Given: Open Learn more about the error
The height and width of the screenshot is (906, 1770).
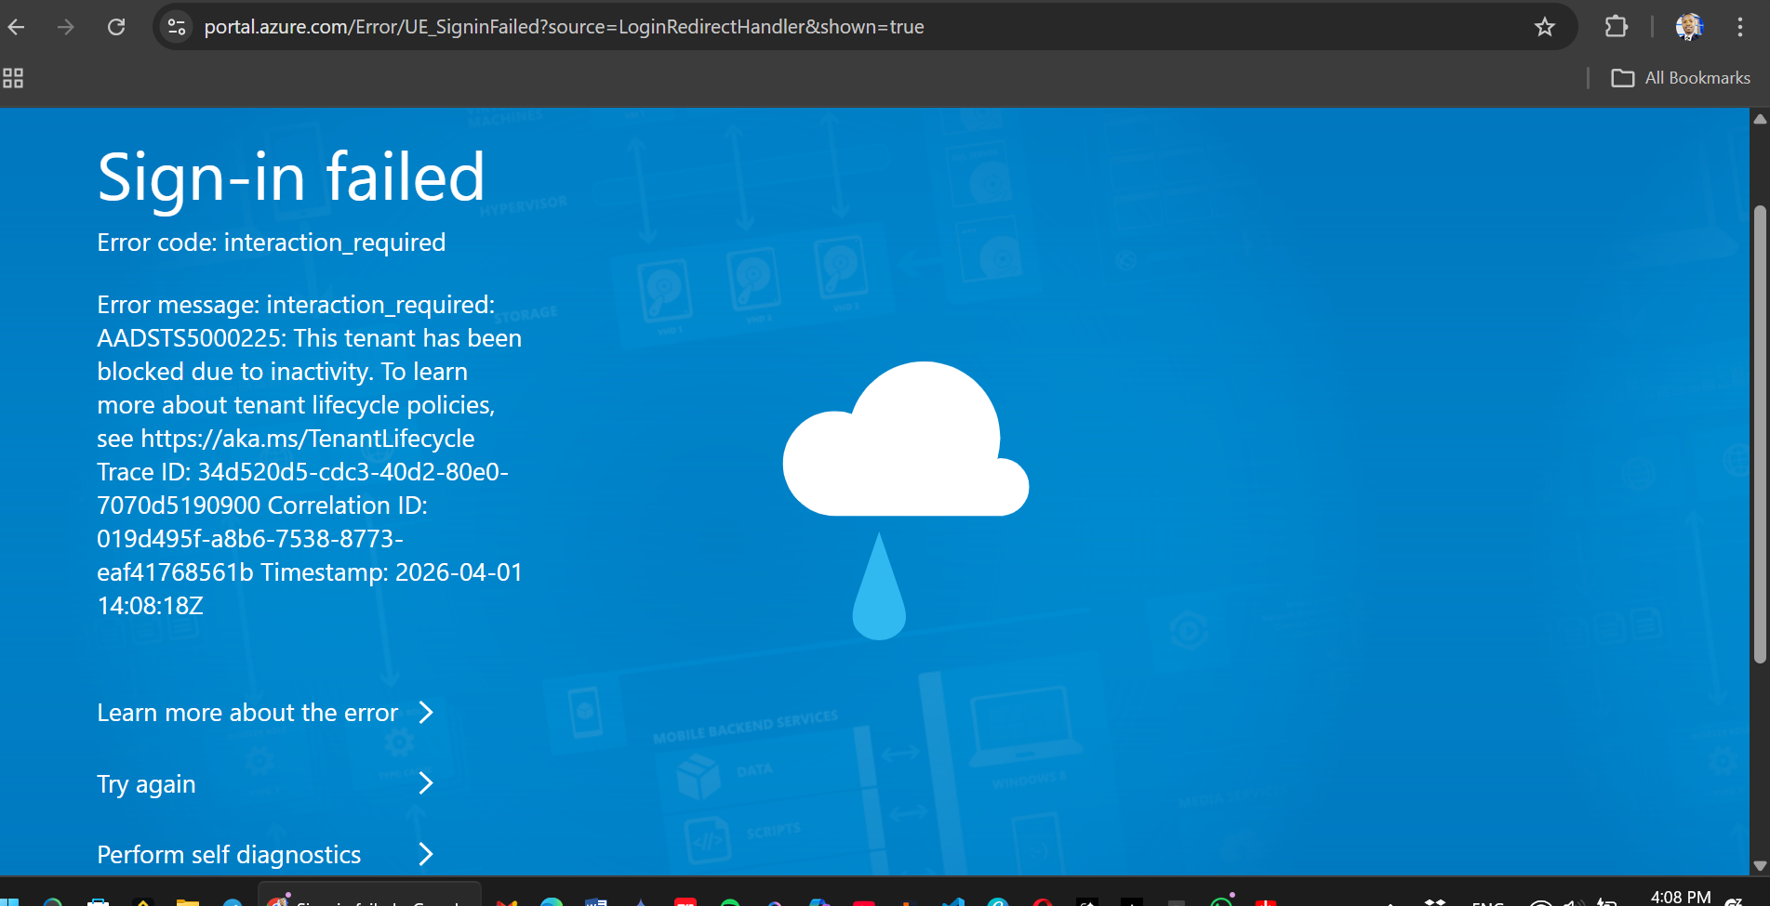Looking at the screenshot, I should pyautogui.click(x=266, y=713).
